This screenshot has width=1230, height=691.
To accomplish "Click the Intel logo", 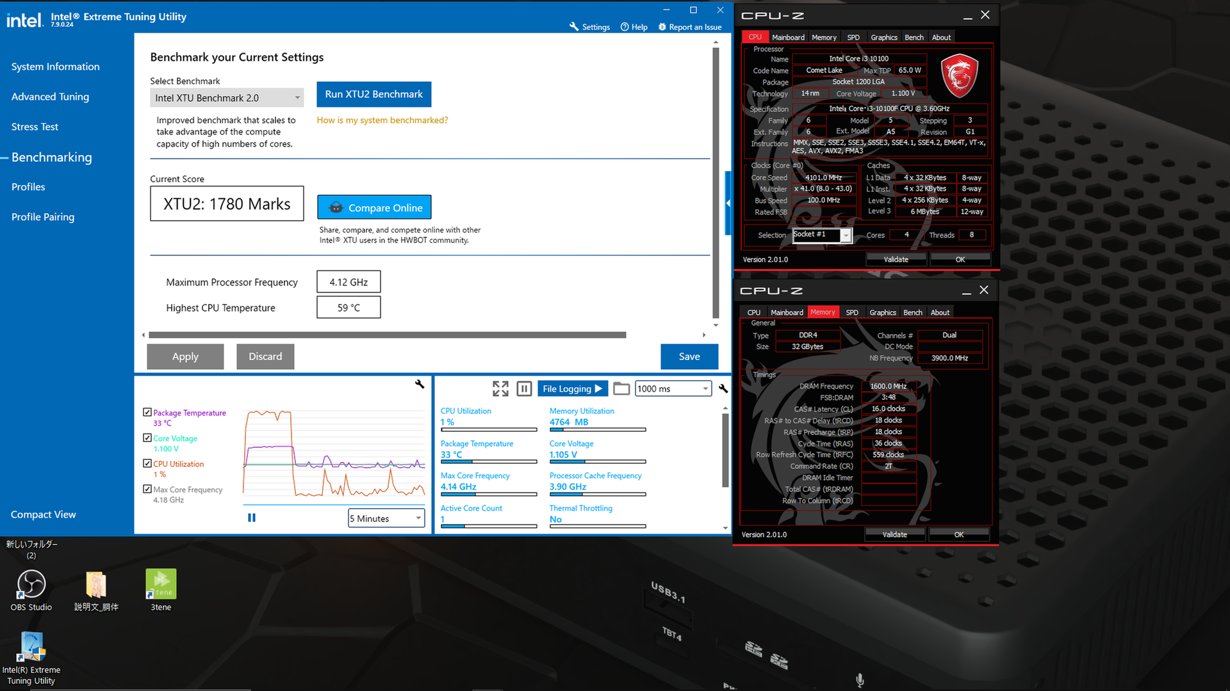I will pyautogui.click(x=24, y=20).
